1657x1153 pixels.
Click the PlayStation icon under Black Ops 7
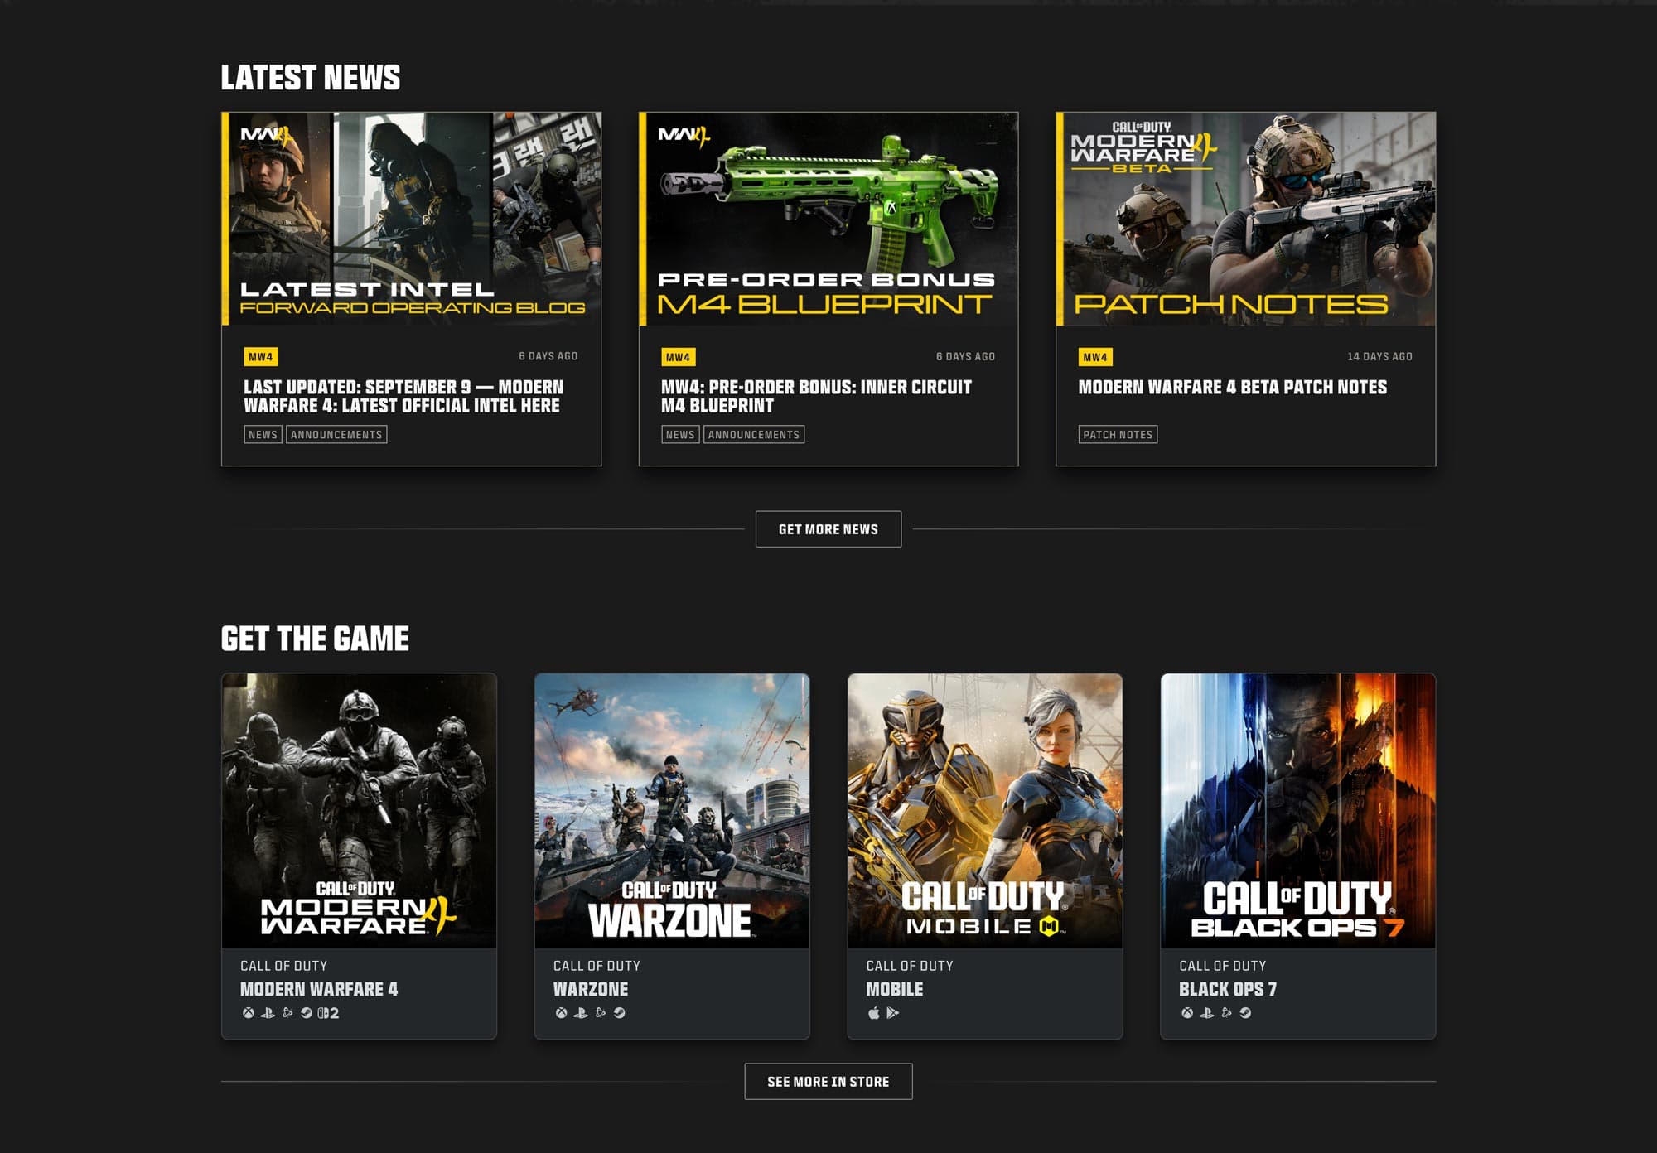pyautogui.click(x=1207, y=1012)
